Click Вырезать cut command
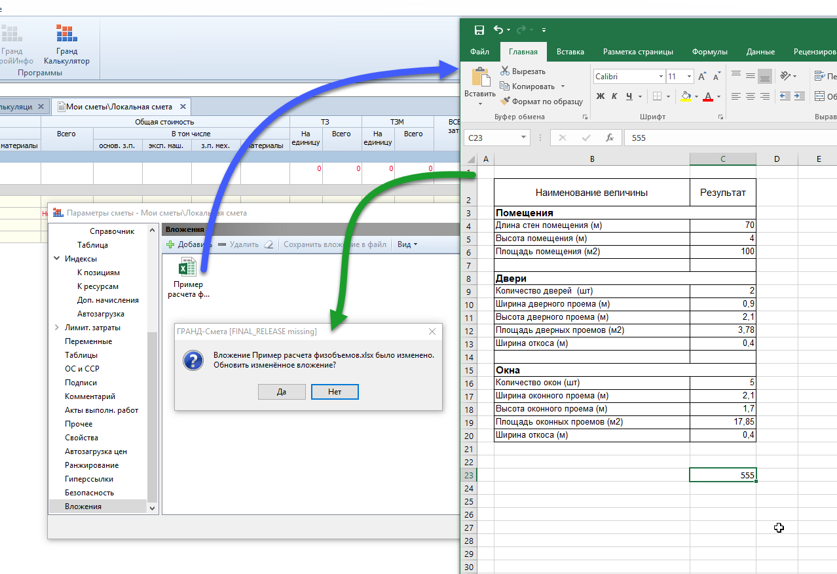 click(x=523, y=71)
